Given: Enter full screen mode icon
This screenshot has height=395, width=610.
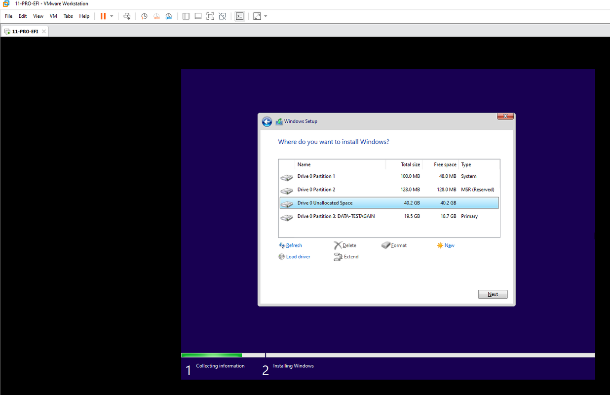Looking at the screenshot, I should (x=210, y=16).
